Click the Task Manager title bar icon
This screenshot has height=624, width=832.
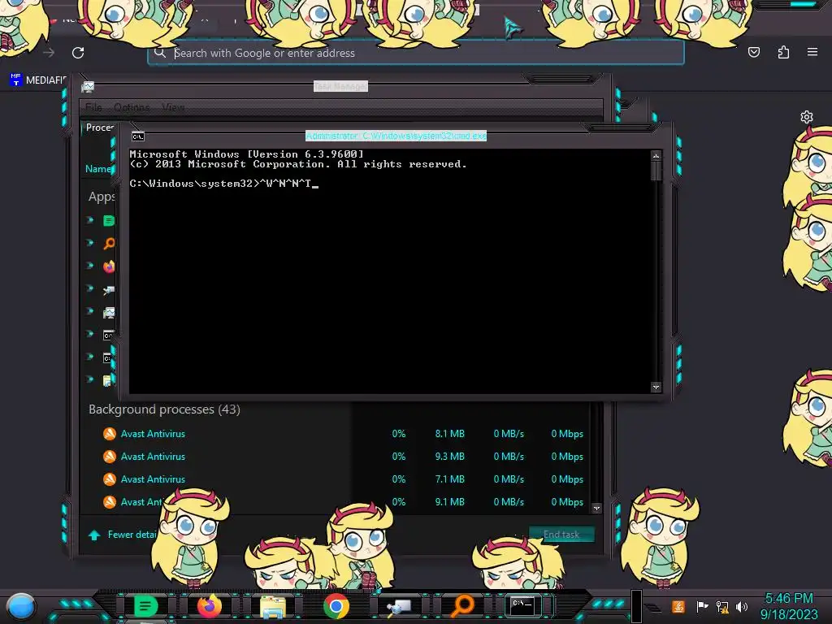(x=88, y=86)
